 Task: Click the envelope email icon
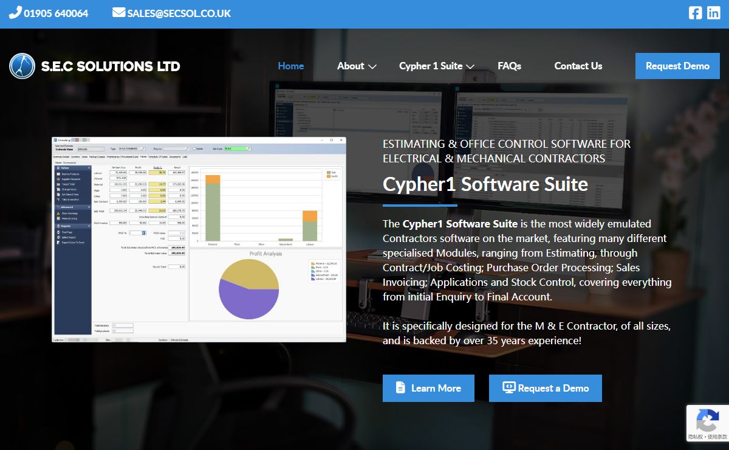click(118, 12)
